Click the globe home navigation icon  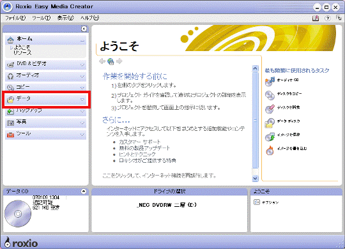click(x=111, y=61)
